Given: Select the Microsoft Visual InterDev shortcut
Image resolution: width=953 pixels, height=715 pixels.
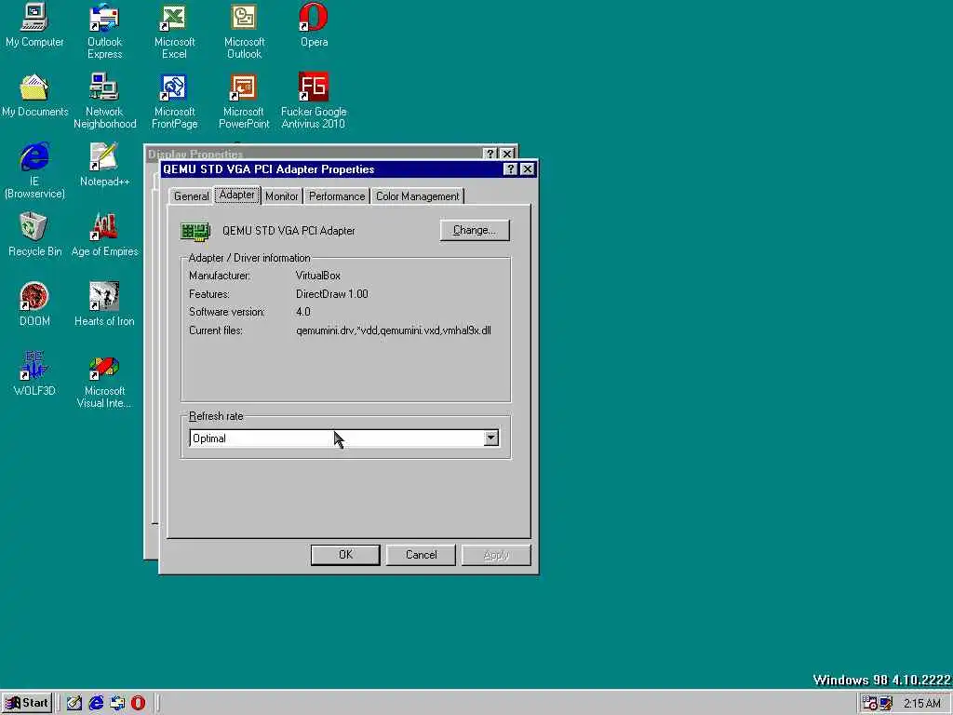Looking at the screenshot, I should 104,380.
